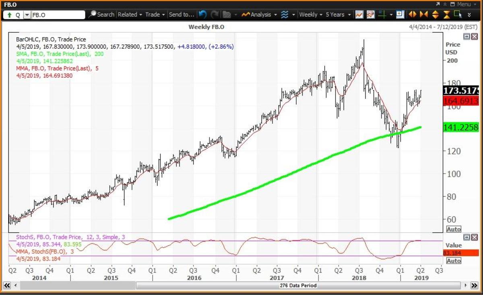
Task: Open the wavy lines dropdown arrow
Action: (293, 15)
